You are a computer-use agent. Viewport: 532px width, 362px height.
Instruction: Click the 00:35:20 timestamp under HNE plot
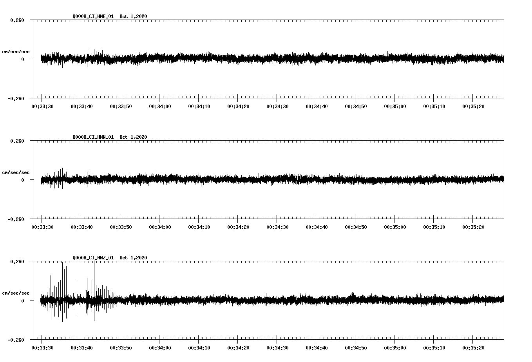click(474, 105)
